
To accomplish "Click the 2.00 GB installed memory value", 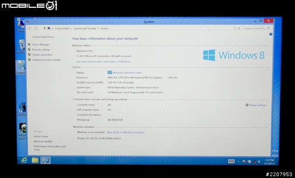I will [121, 82].
